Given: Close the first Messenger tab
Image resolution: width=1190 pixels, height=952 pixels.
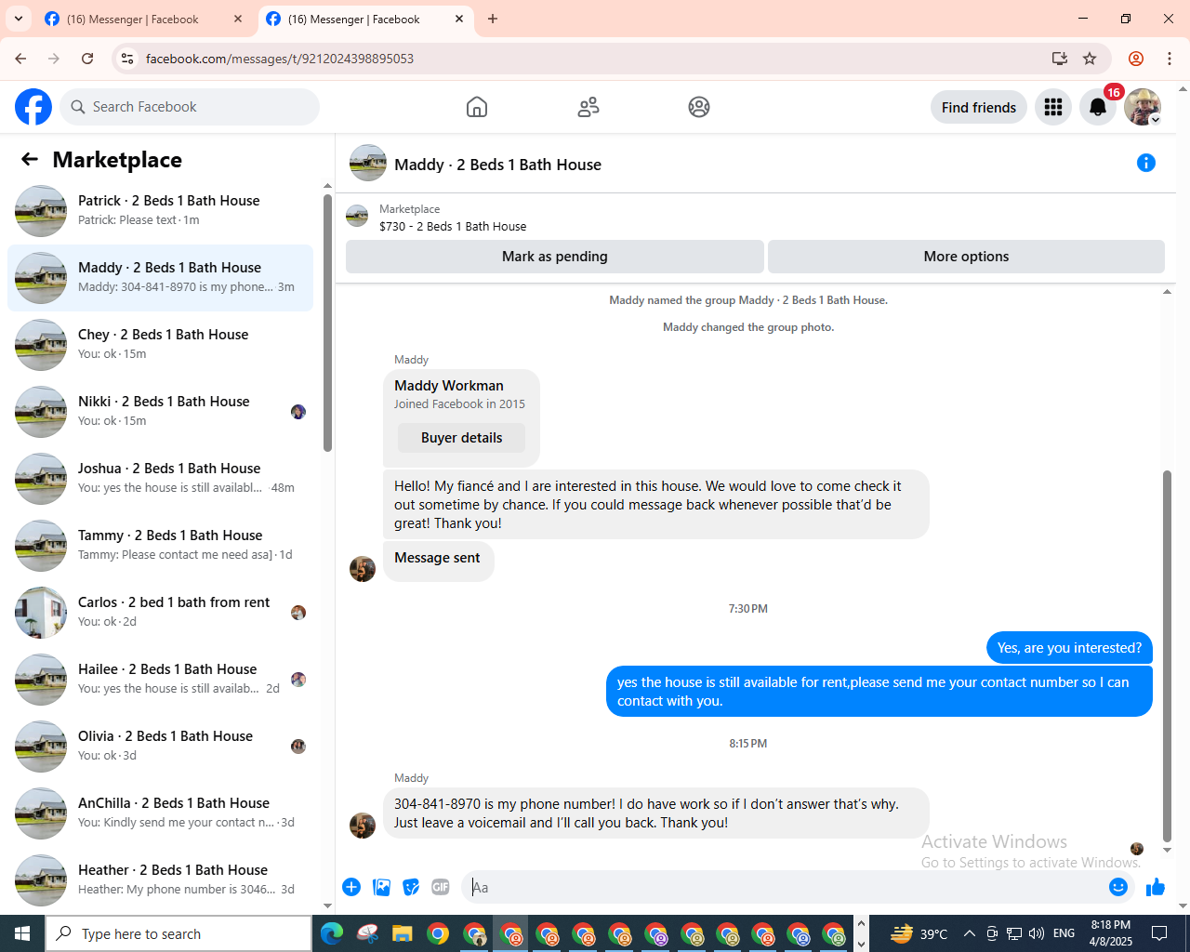Looking at the screenshot, I should 238,19.
